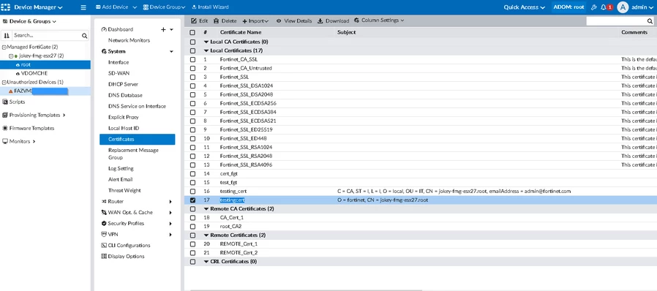Open the wrench tools icon in header

tap(593, 7)
